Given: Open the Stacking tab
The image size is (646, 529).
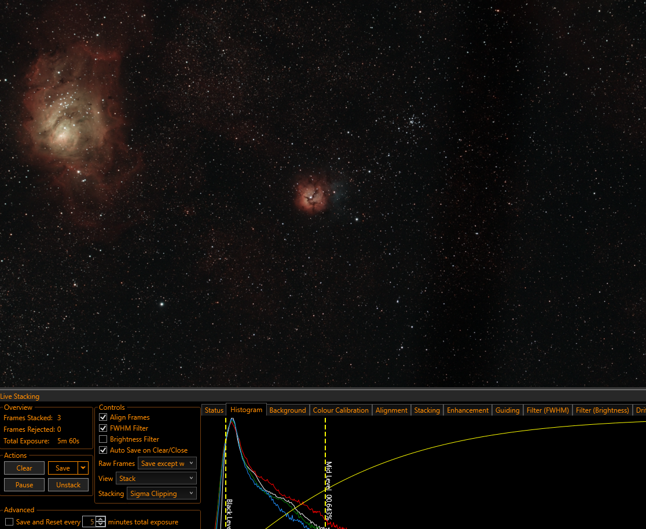Looking at the screenshot, I should coord(427,410).
